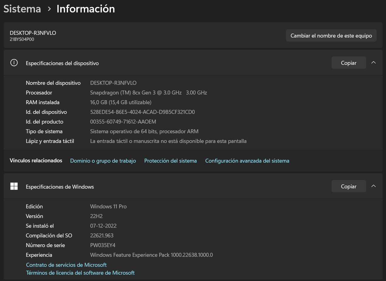Click the Información page title
This screenshot has width=386, height=281.
click(x=86, y=9)
